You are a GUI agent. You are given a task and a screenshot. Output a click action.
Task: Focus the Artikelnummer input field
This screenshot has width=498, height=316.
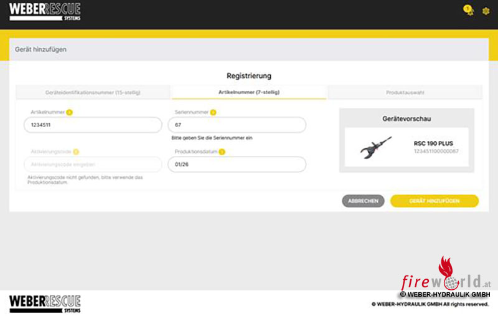93,125
